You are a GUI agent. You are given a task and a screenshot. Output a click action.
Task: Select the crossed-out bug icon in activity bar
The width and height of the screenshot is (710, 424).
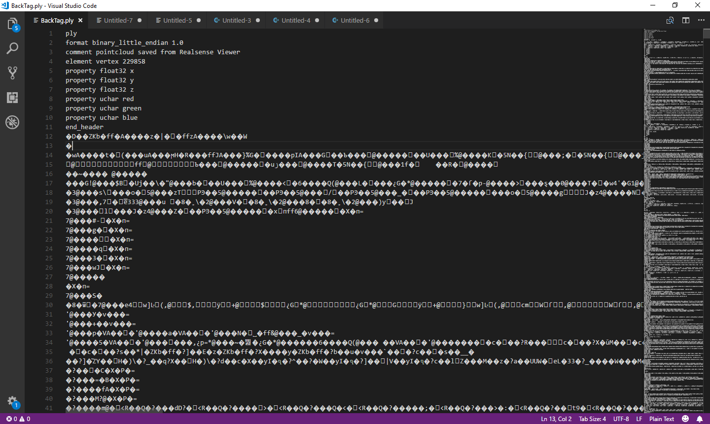pyautogui.click(x=12, y=122)
